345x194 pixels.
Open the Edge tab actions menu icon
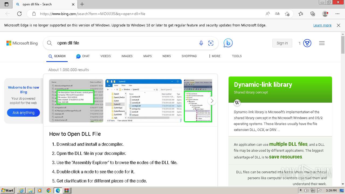[6, 4]
